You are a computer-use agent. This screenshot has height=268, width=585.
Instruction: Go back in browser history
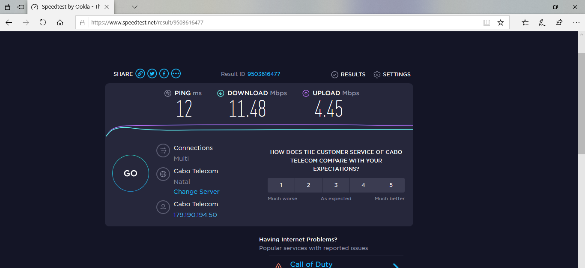[9, 22]
